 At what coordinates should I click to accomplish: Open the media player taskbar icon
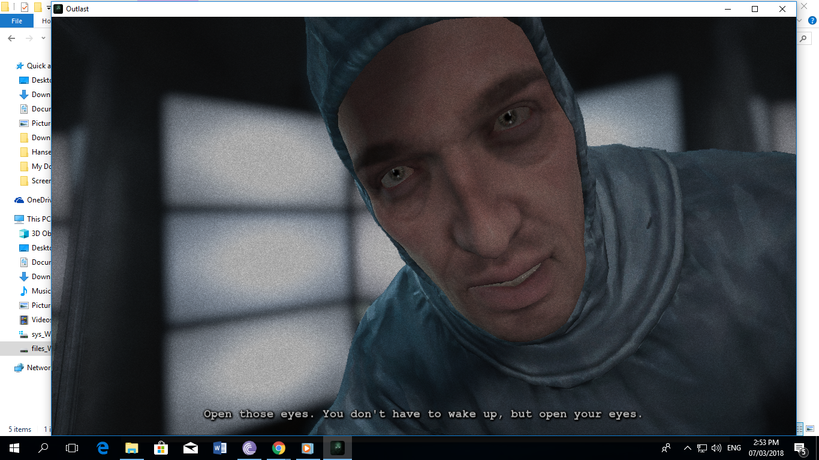point(308,447)
